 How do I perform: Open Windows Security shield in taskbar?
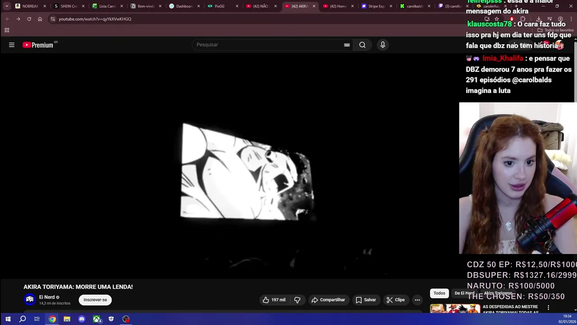tap(111, 319)
